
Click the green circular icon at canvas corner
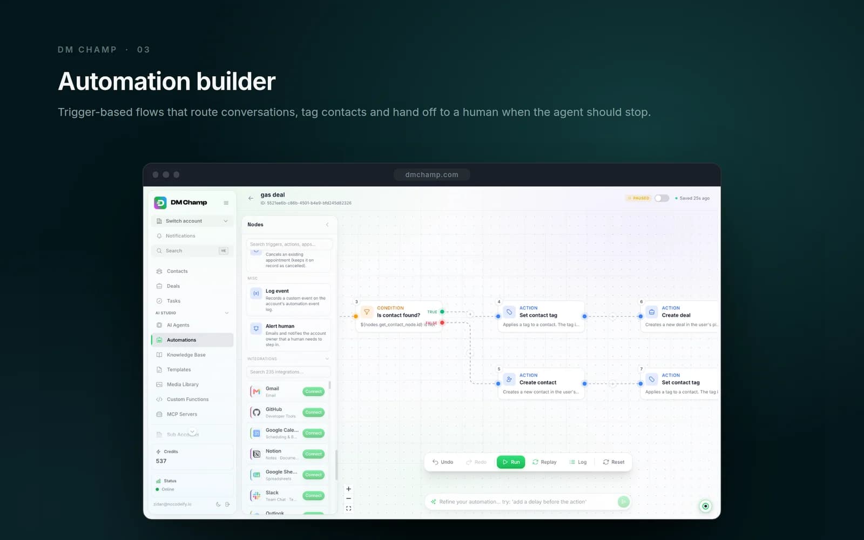click(705, 506)
